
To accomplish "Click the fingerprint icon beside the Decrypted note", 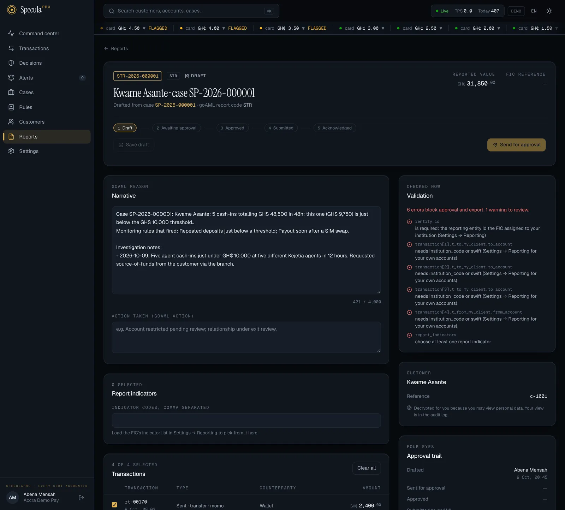I will coord(409,408).
